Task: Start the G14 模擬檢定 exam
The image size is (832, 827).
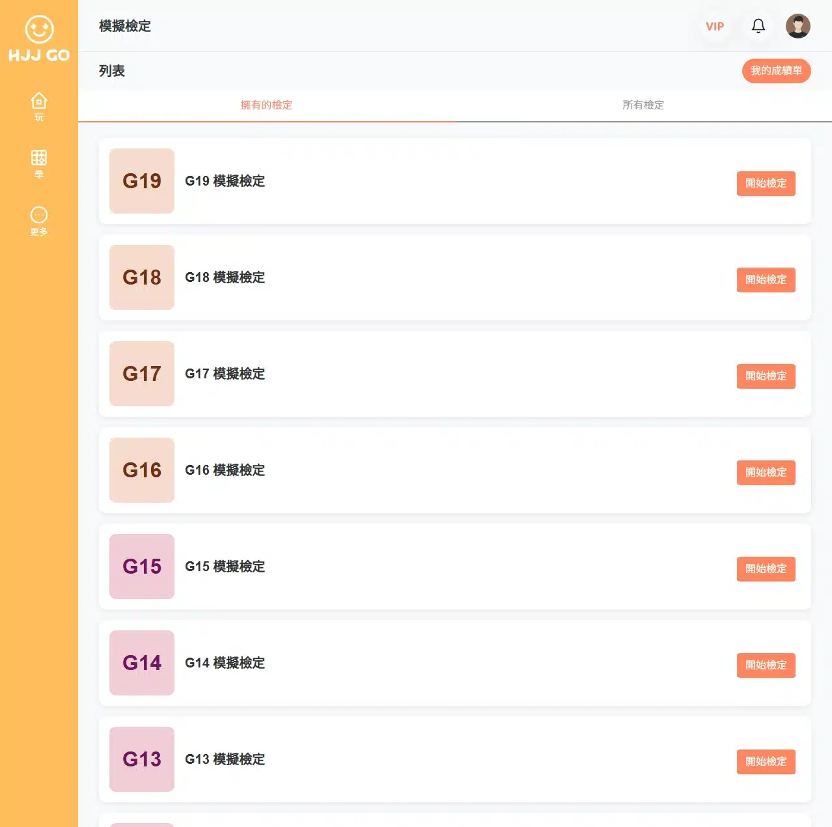Action: pos(766,666)
